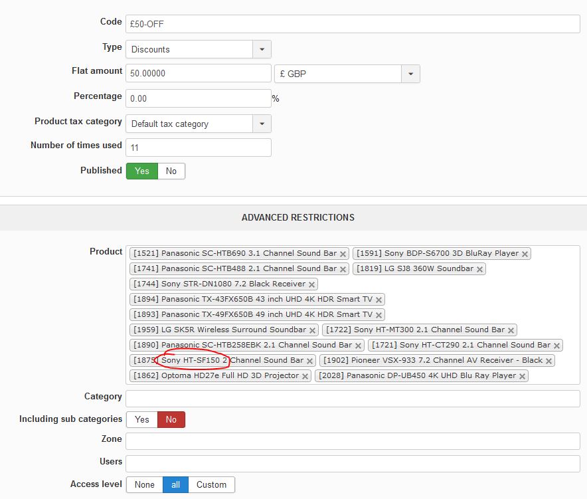Viewport: 587px width, 499px height.
Task: Select the 'all' access level option
Action: (x=175, y=484)
